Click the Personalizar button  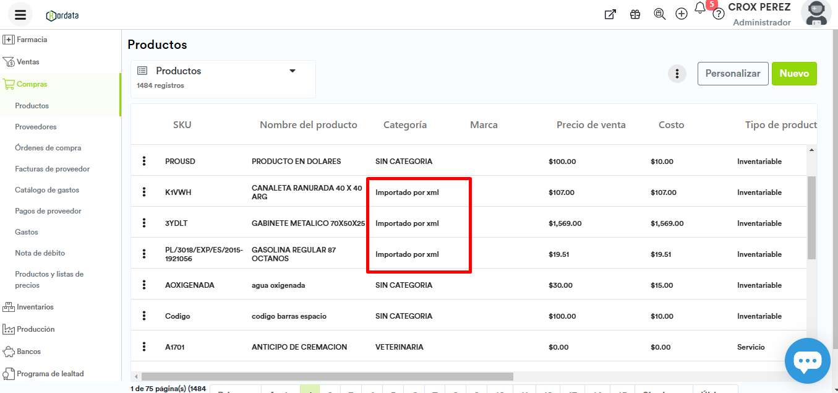coord(733,74)
